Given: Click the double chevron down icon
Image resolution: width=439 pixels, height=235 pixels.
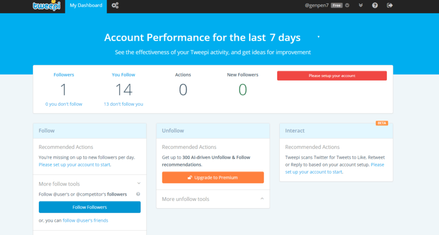Looking at the screenshot, I should point(360,5).
